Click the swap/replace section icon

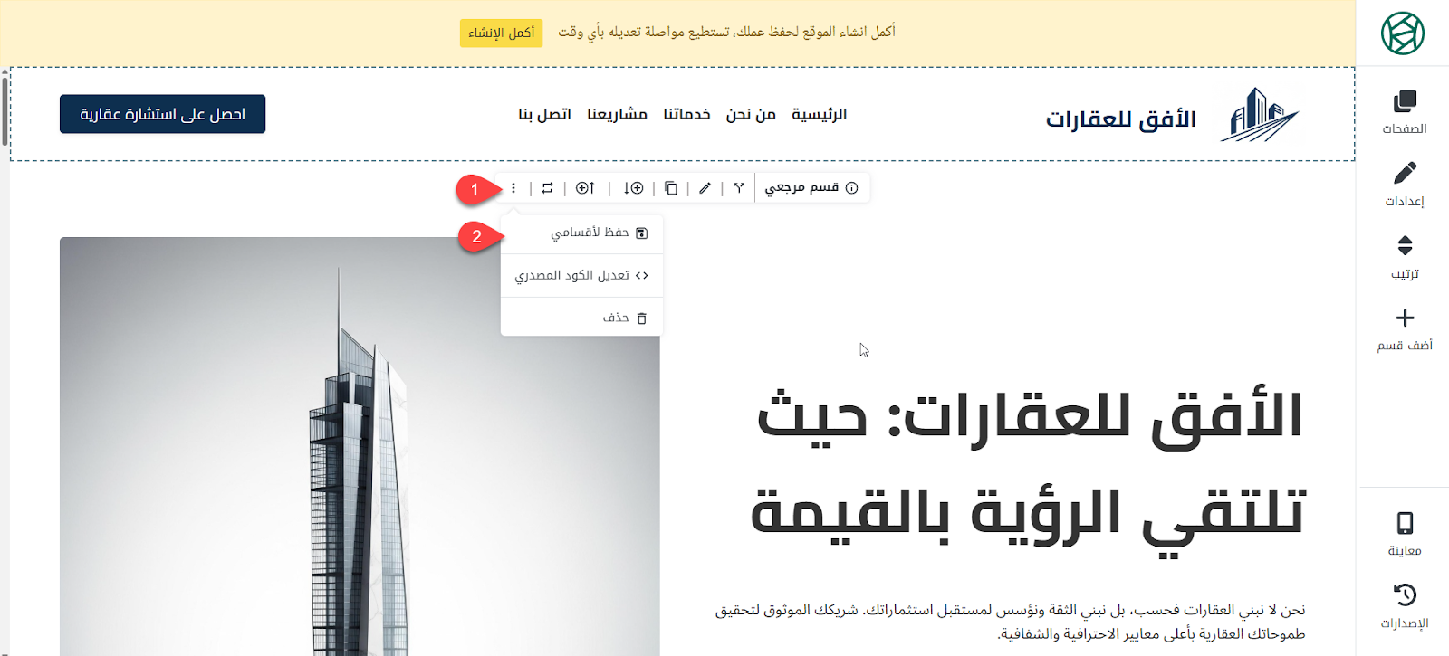(x=547, y=188)
